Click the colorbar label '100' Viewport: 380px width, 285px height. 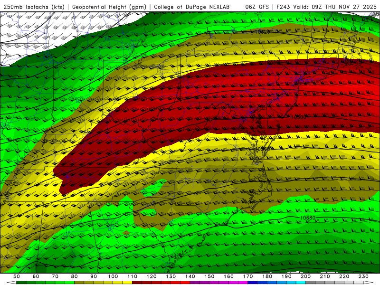point(113,276)
